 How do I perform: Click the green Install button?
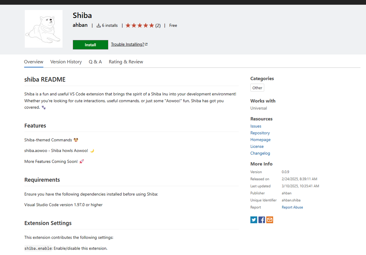point(90,45)
